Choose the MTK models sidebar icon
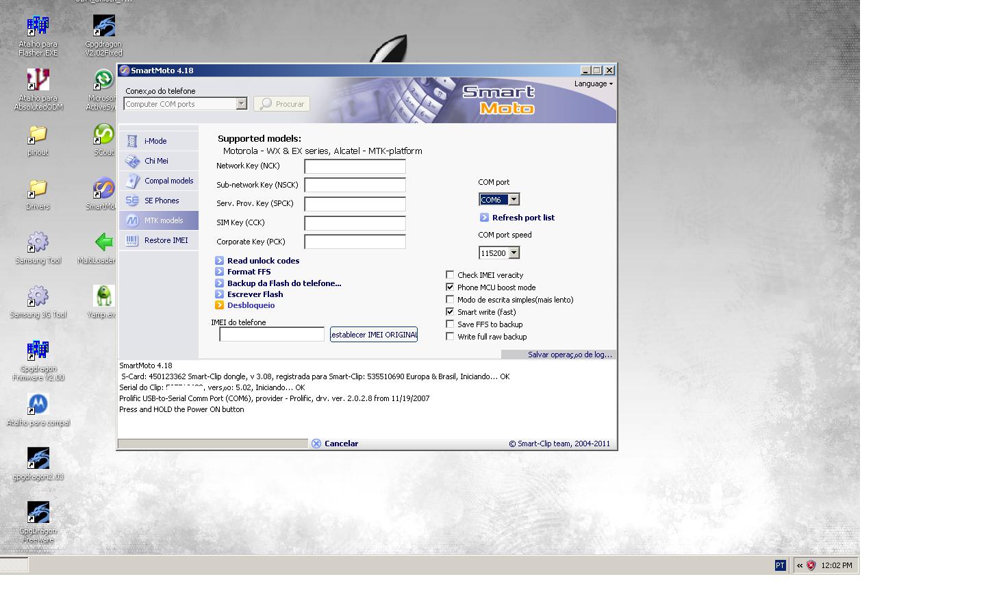Image resolution: width=986 pixels, height=616 pixels. pyautogui.click(x=132, y=220)
